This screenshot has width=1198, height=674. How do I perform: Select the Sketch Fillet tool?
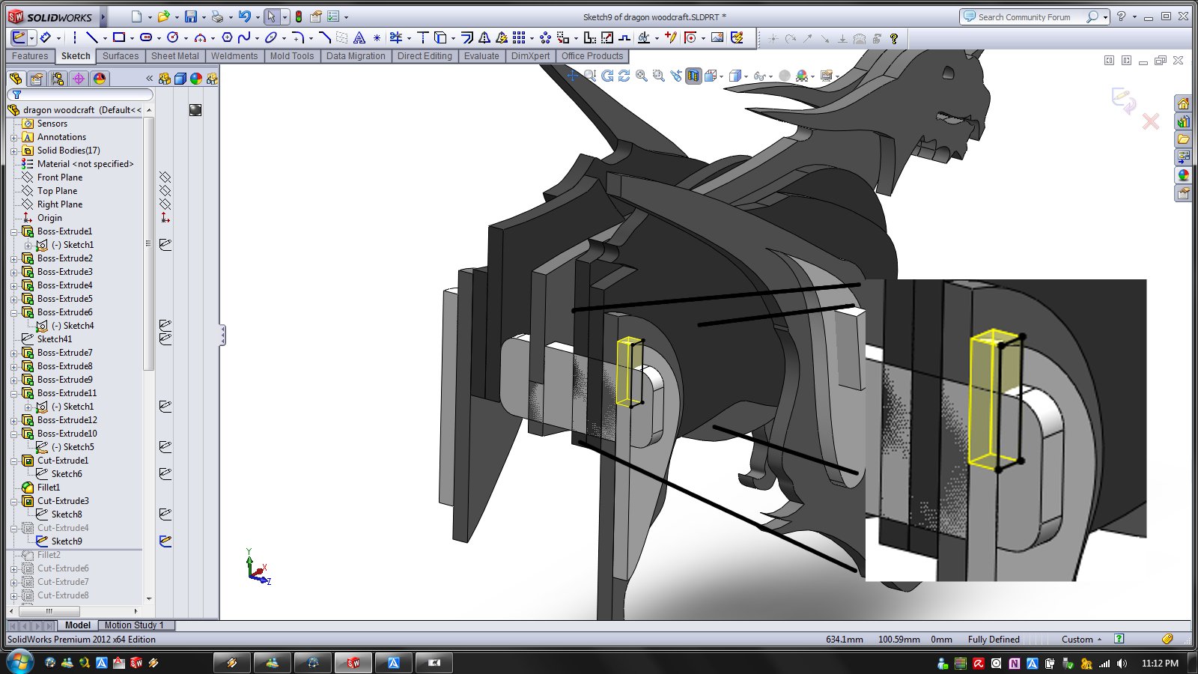(298, 37)
